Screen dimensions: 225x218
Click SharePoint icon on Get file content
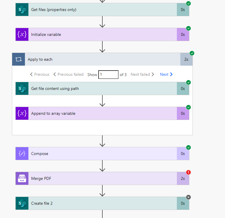pyautogui.click(x=22, y=88)
